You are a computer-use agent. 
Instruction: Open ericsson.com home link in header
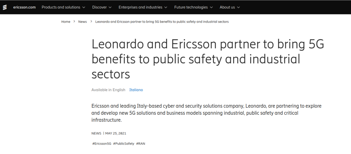coord(24,7)
